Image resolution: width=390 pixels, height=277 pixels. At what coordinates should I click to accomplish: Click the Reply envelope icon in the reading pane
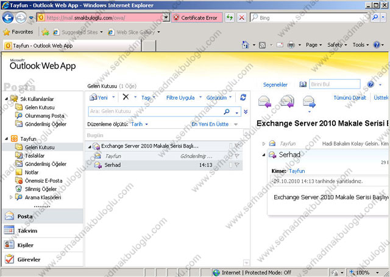click(x=264, y=101)
